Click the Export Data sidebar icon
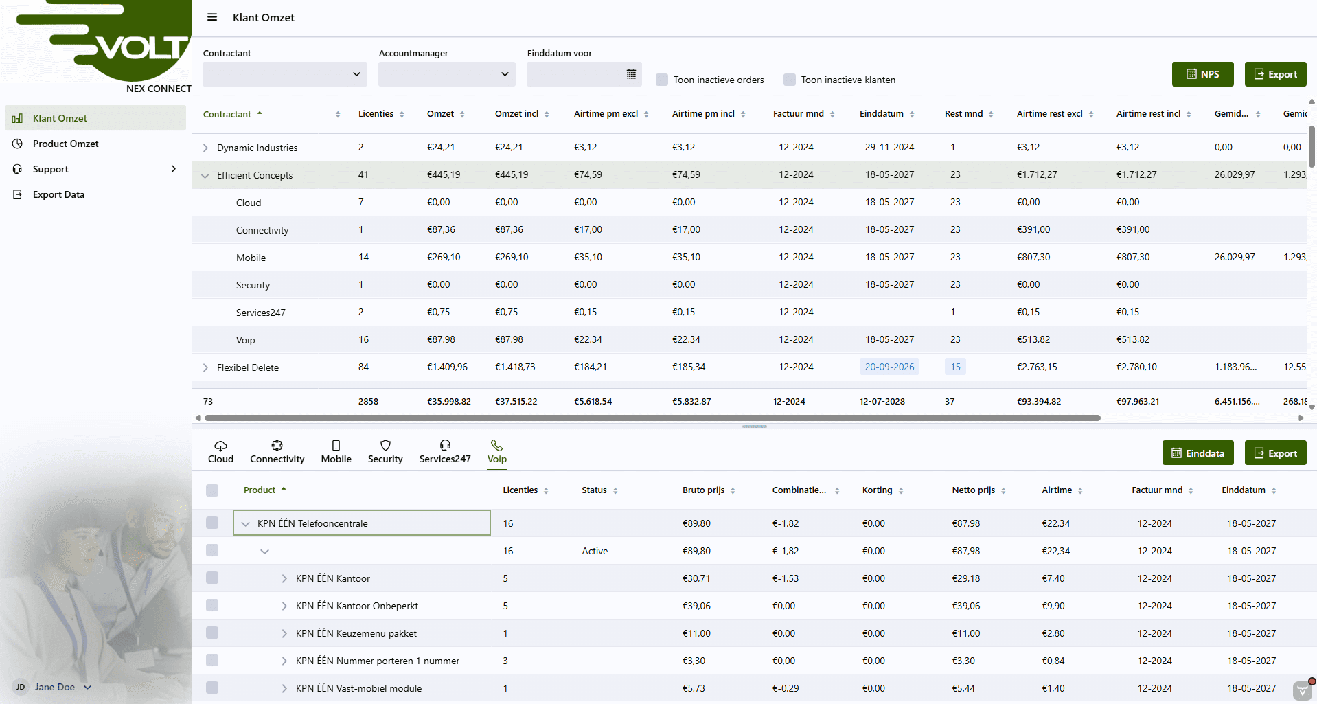This screenshot has height=704, width=1317. [x=18, y=194]
